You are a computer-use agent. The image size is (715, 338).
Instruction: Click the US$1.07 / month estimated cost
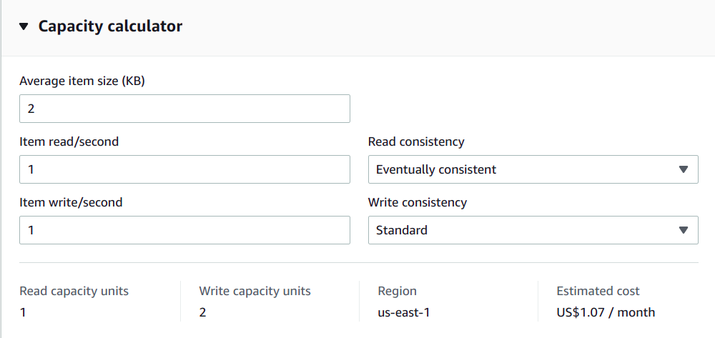(606, 312)
